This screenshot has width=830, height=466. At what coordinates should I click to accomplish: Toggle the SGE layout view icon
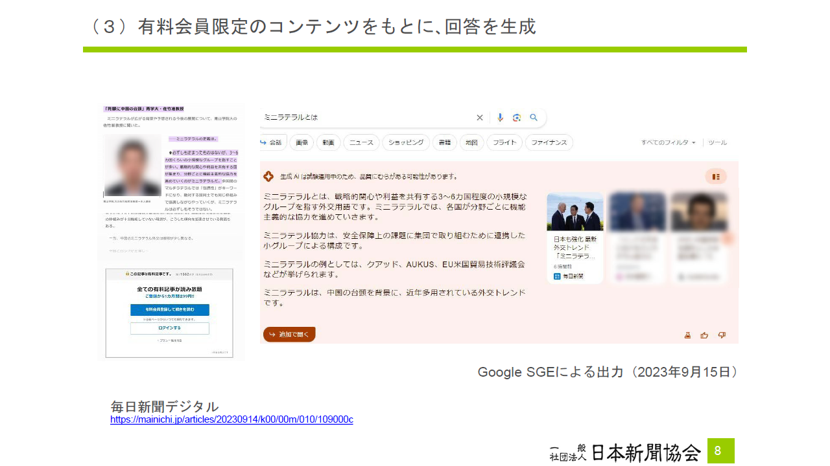(716, 176)
